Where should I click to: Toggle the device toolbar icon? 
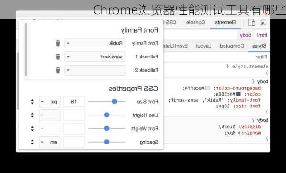pyautogui.click(x=252, y=23)
